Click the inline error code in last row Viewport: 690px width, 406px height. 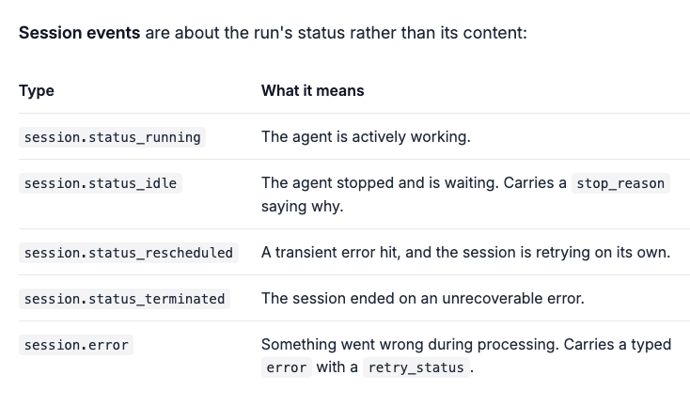(287, 367)
